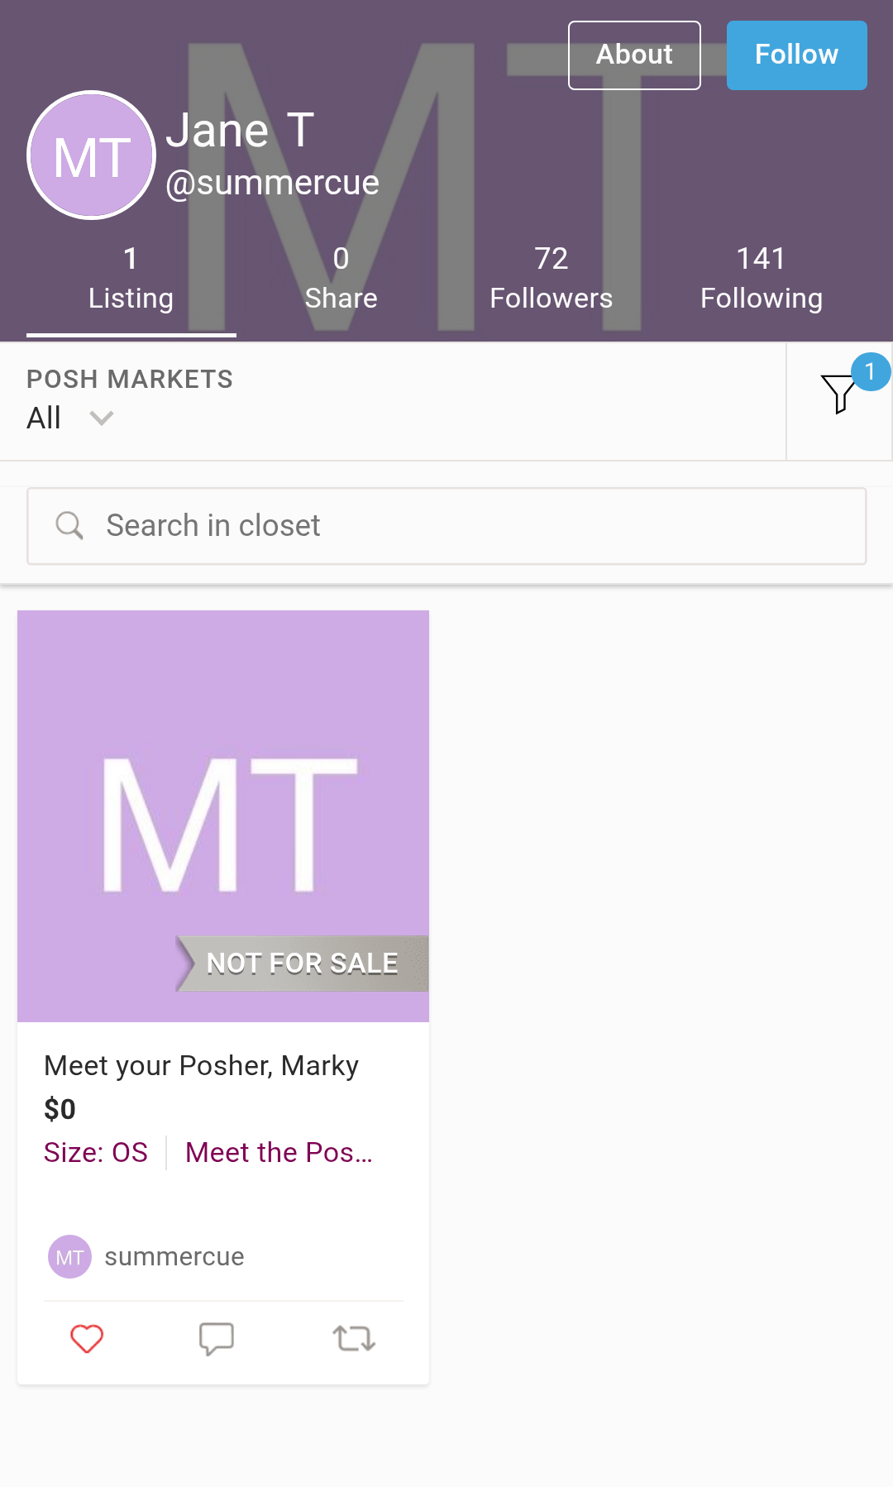Viewport: 893px width, 1487px height.
Task: Open the Meet your Posher, Marky title
Action: [x=202, y=1066]
